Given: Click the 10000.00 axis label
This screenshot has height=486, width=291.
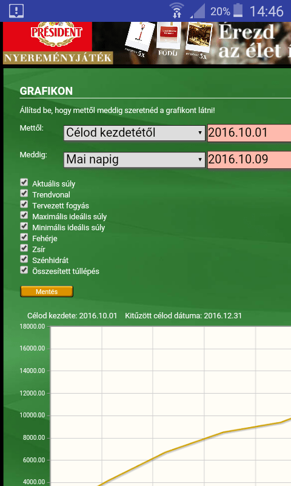Looking at the screenshot, I should 33,415.
